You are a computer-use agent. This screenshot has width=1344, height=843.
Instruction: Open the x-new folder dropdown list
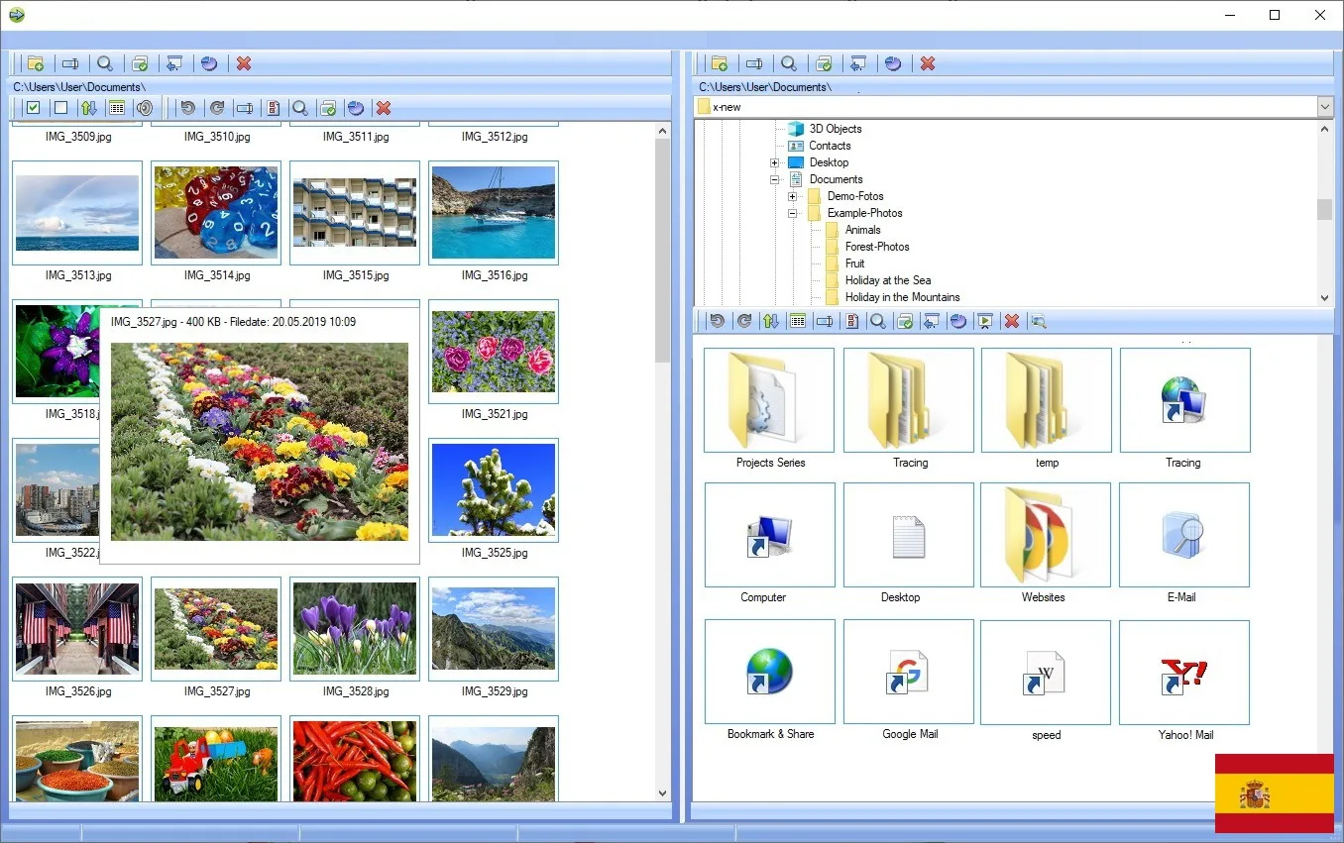(1325, 106)
